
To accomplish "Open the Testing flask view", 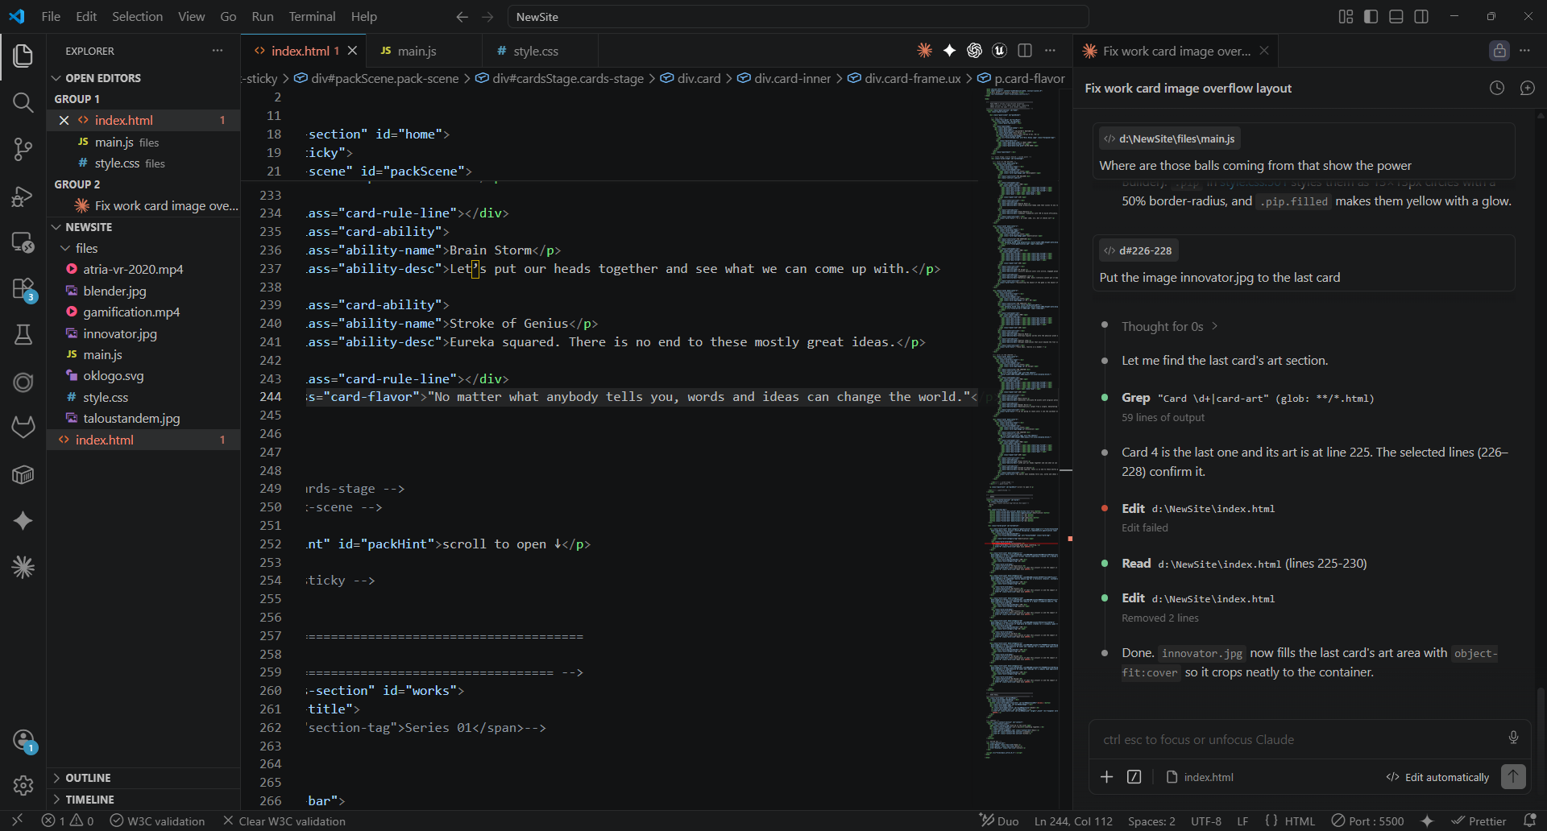I will tap(23, 335).
